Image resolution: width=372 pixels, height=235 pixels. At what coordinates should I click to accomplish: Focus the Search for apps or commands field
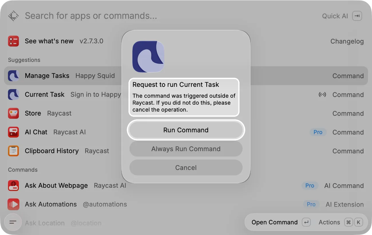pos(91,16)
